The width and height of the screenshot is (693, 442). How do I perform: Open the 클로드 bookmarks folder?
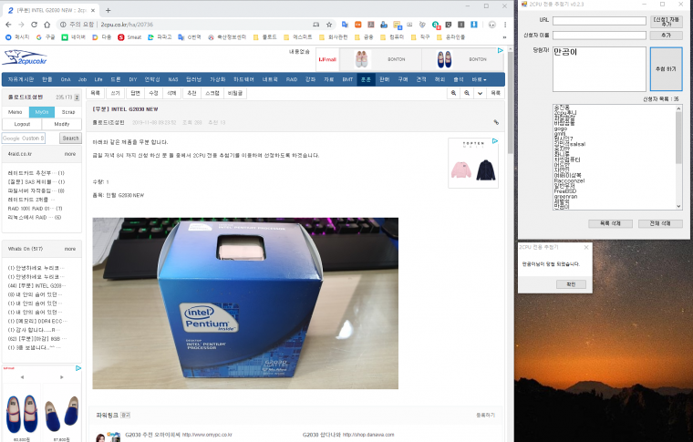coord(264,37)
